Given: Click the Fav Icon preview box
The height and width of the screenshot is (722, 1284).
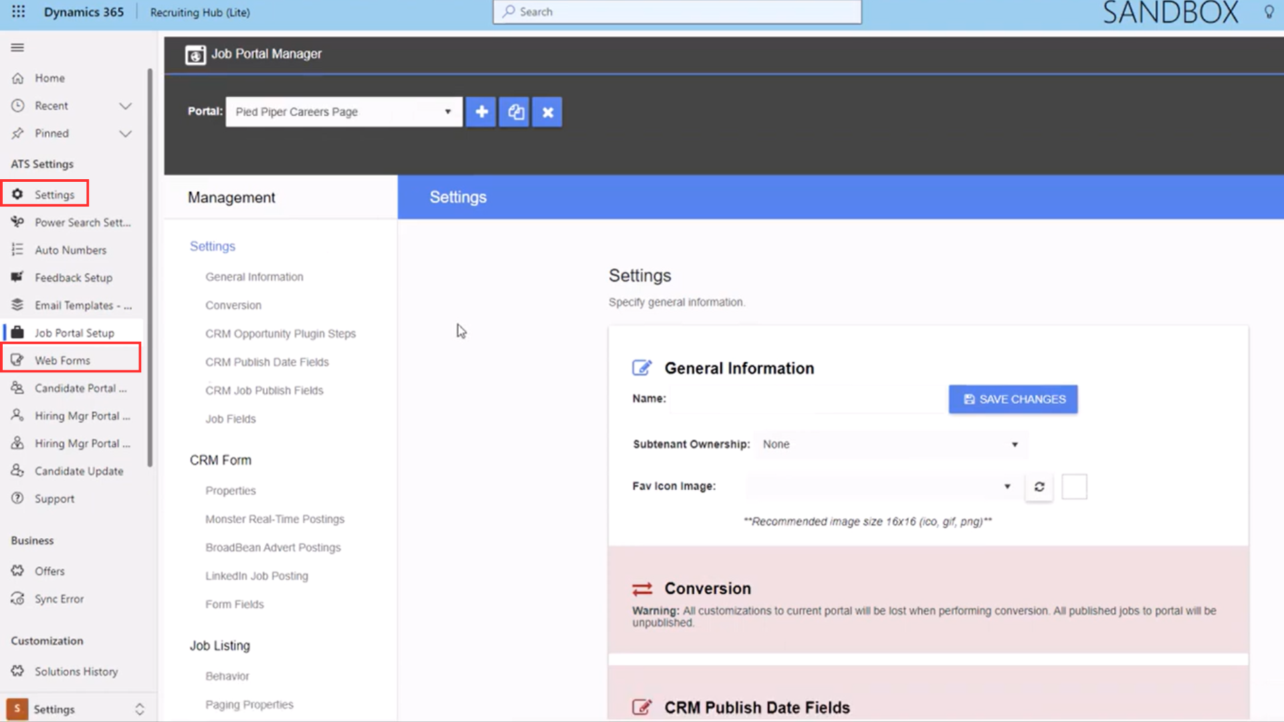Looking at the screenshot, I should 1074,487.
